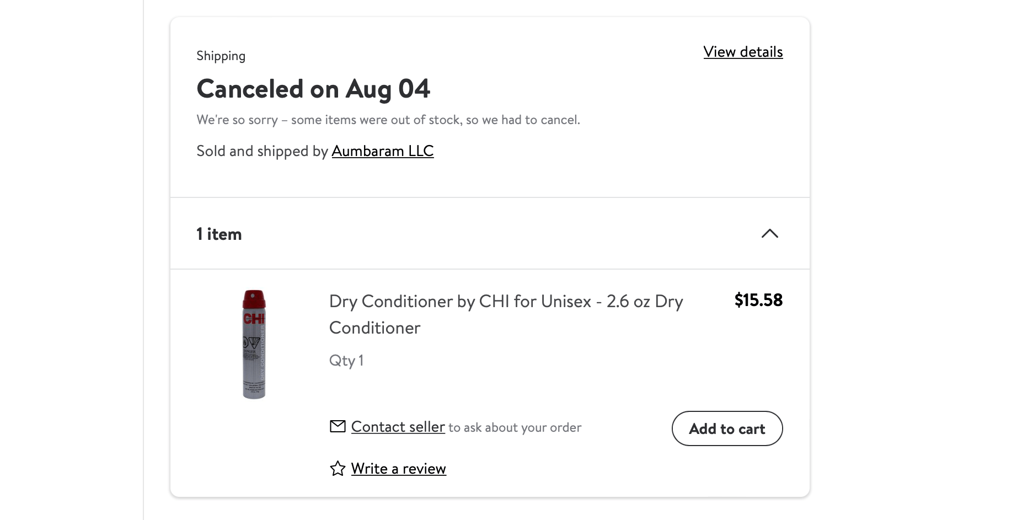Click the Canceled on Aug 04 heading
This screenshot has height=520, width=1017.
(313, 89)
